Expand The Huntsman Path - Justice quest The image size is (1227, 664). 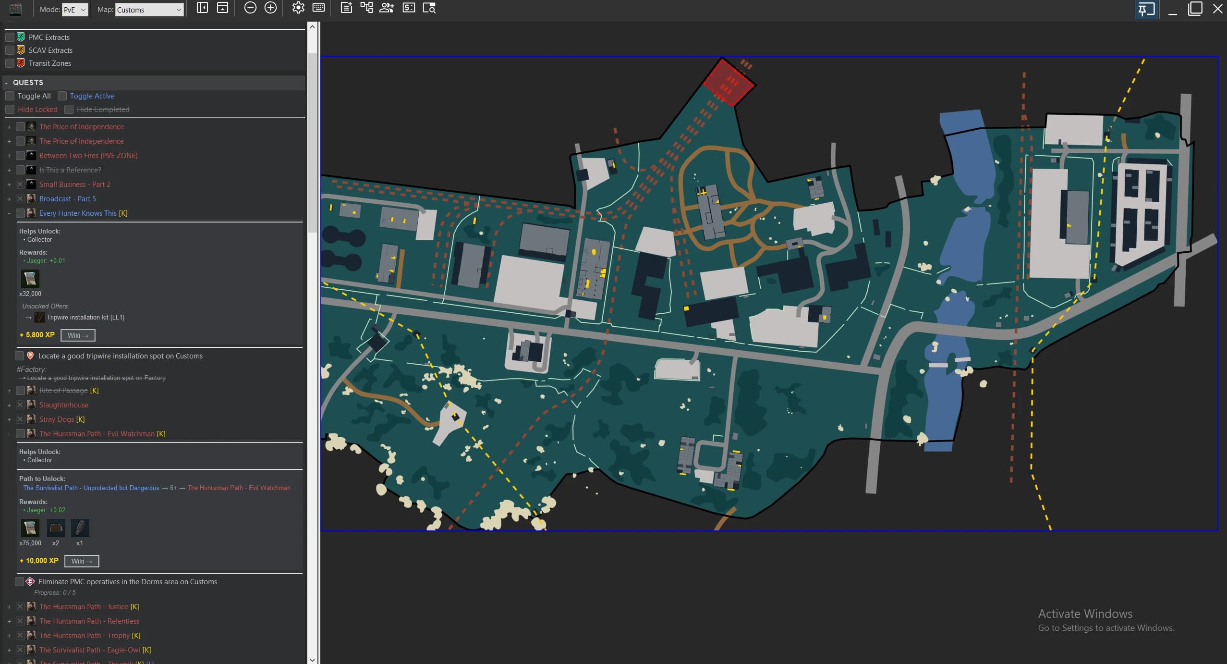point(9,607)
